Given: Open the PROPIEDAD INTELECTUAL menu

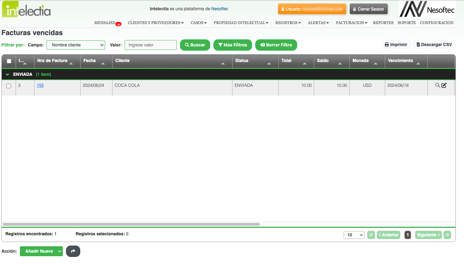Looking at the screenshot, I should [x=241, y=23].
